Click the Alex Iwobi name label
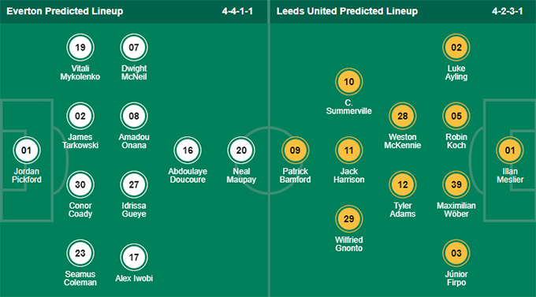Viewport: 536px width, 297px height. [134, 278]
